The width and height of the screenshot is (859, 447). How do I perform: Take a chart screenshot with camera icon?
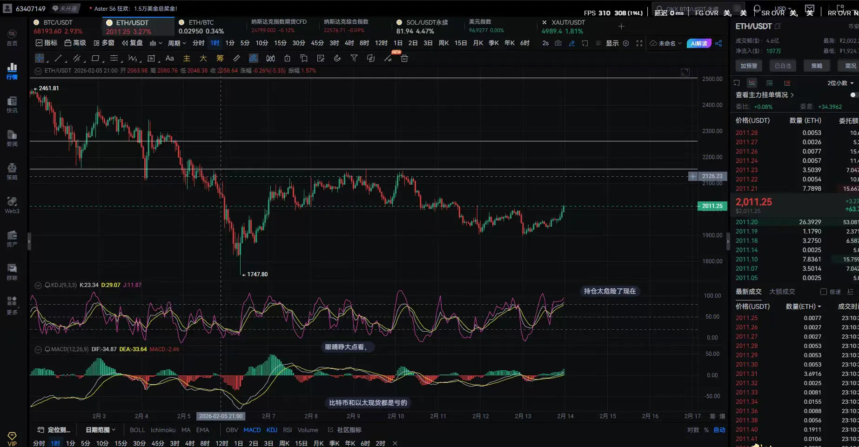coord(558,43)
